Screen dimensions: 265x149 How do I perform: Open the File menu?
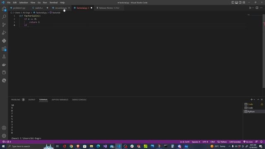(9, 2)
